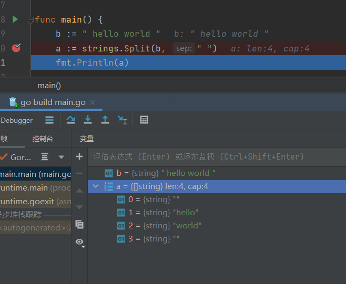Open the goroutine selector dropdown arrow

pyautogui.click(x=62, y=157)
